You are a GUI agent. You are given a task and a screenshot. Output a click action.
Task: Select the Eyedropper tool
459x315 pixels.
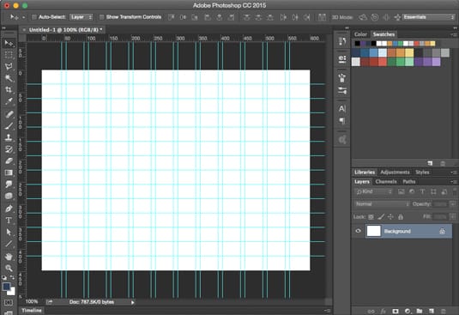click(x=9, y=101)
